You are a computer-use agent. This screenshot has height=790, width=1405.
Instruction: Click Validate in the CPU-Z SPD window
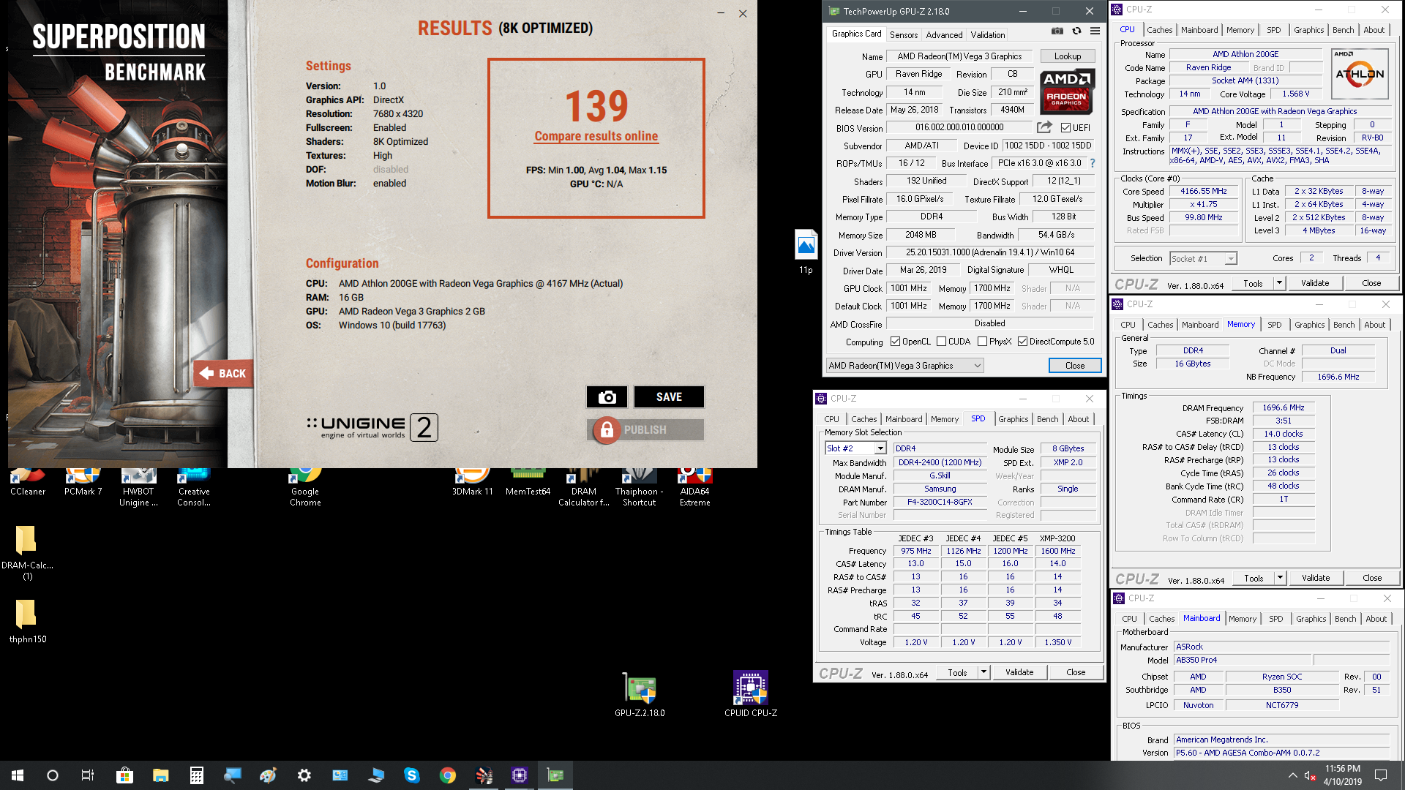click(1019, 672)
